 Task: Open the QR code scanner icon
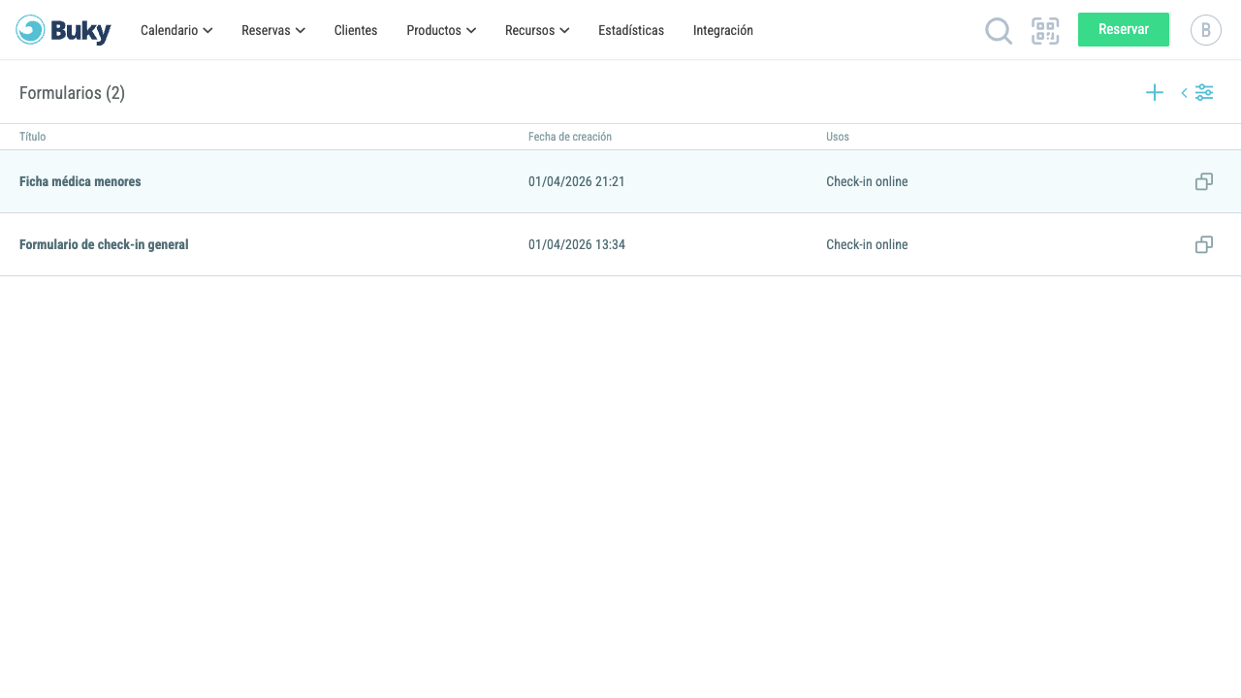[x=1045, y=31]
